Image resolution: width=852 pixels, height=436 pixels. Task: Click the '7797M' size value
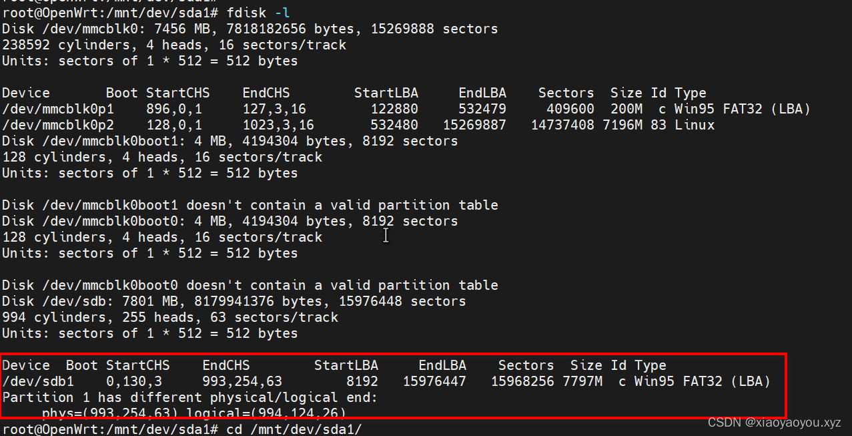coord(582,381)
